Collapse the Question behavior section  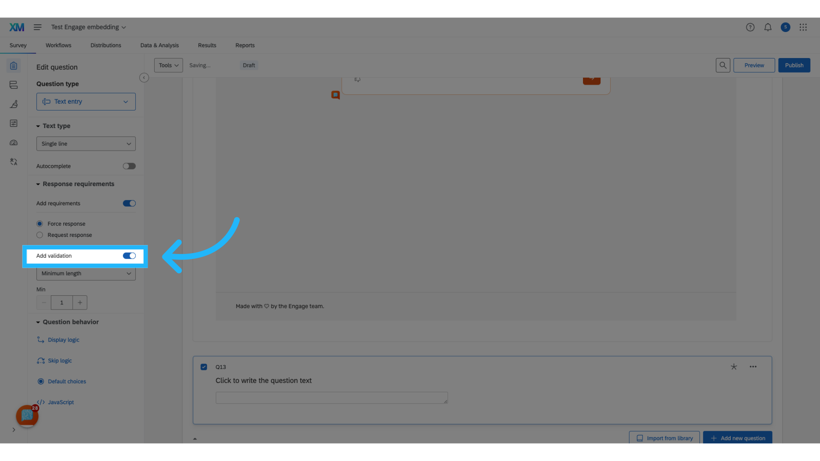[67, 322]
